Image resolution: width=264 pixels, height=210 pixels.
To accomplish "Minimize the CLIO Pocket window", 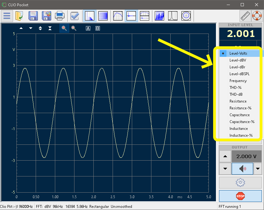I will (x=228, y=5).
